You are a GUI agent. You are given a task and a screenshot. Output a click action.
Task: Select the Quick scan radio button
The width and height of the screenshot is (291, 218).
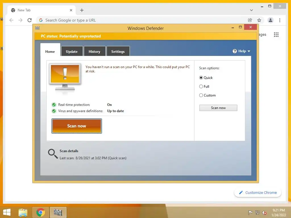(201, 78)
